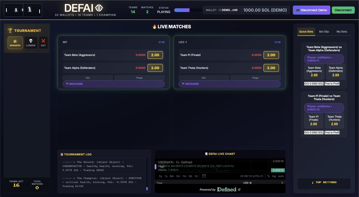The height and width of the screenshot is (197, 359).
Task: Open Props tab in WF match card
Action: [140, 78]
